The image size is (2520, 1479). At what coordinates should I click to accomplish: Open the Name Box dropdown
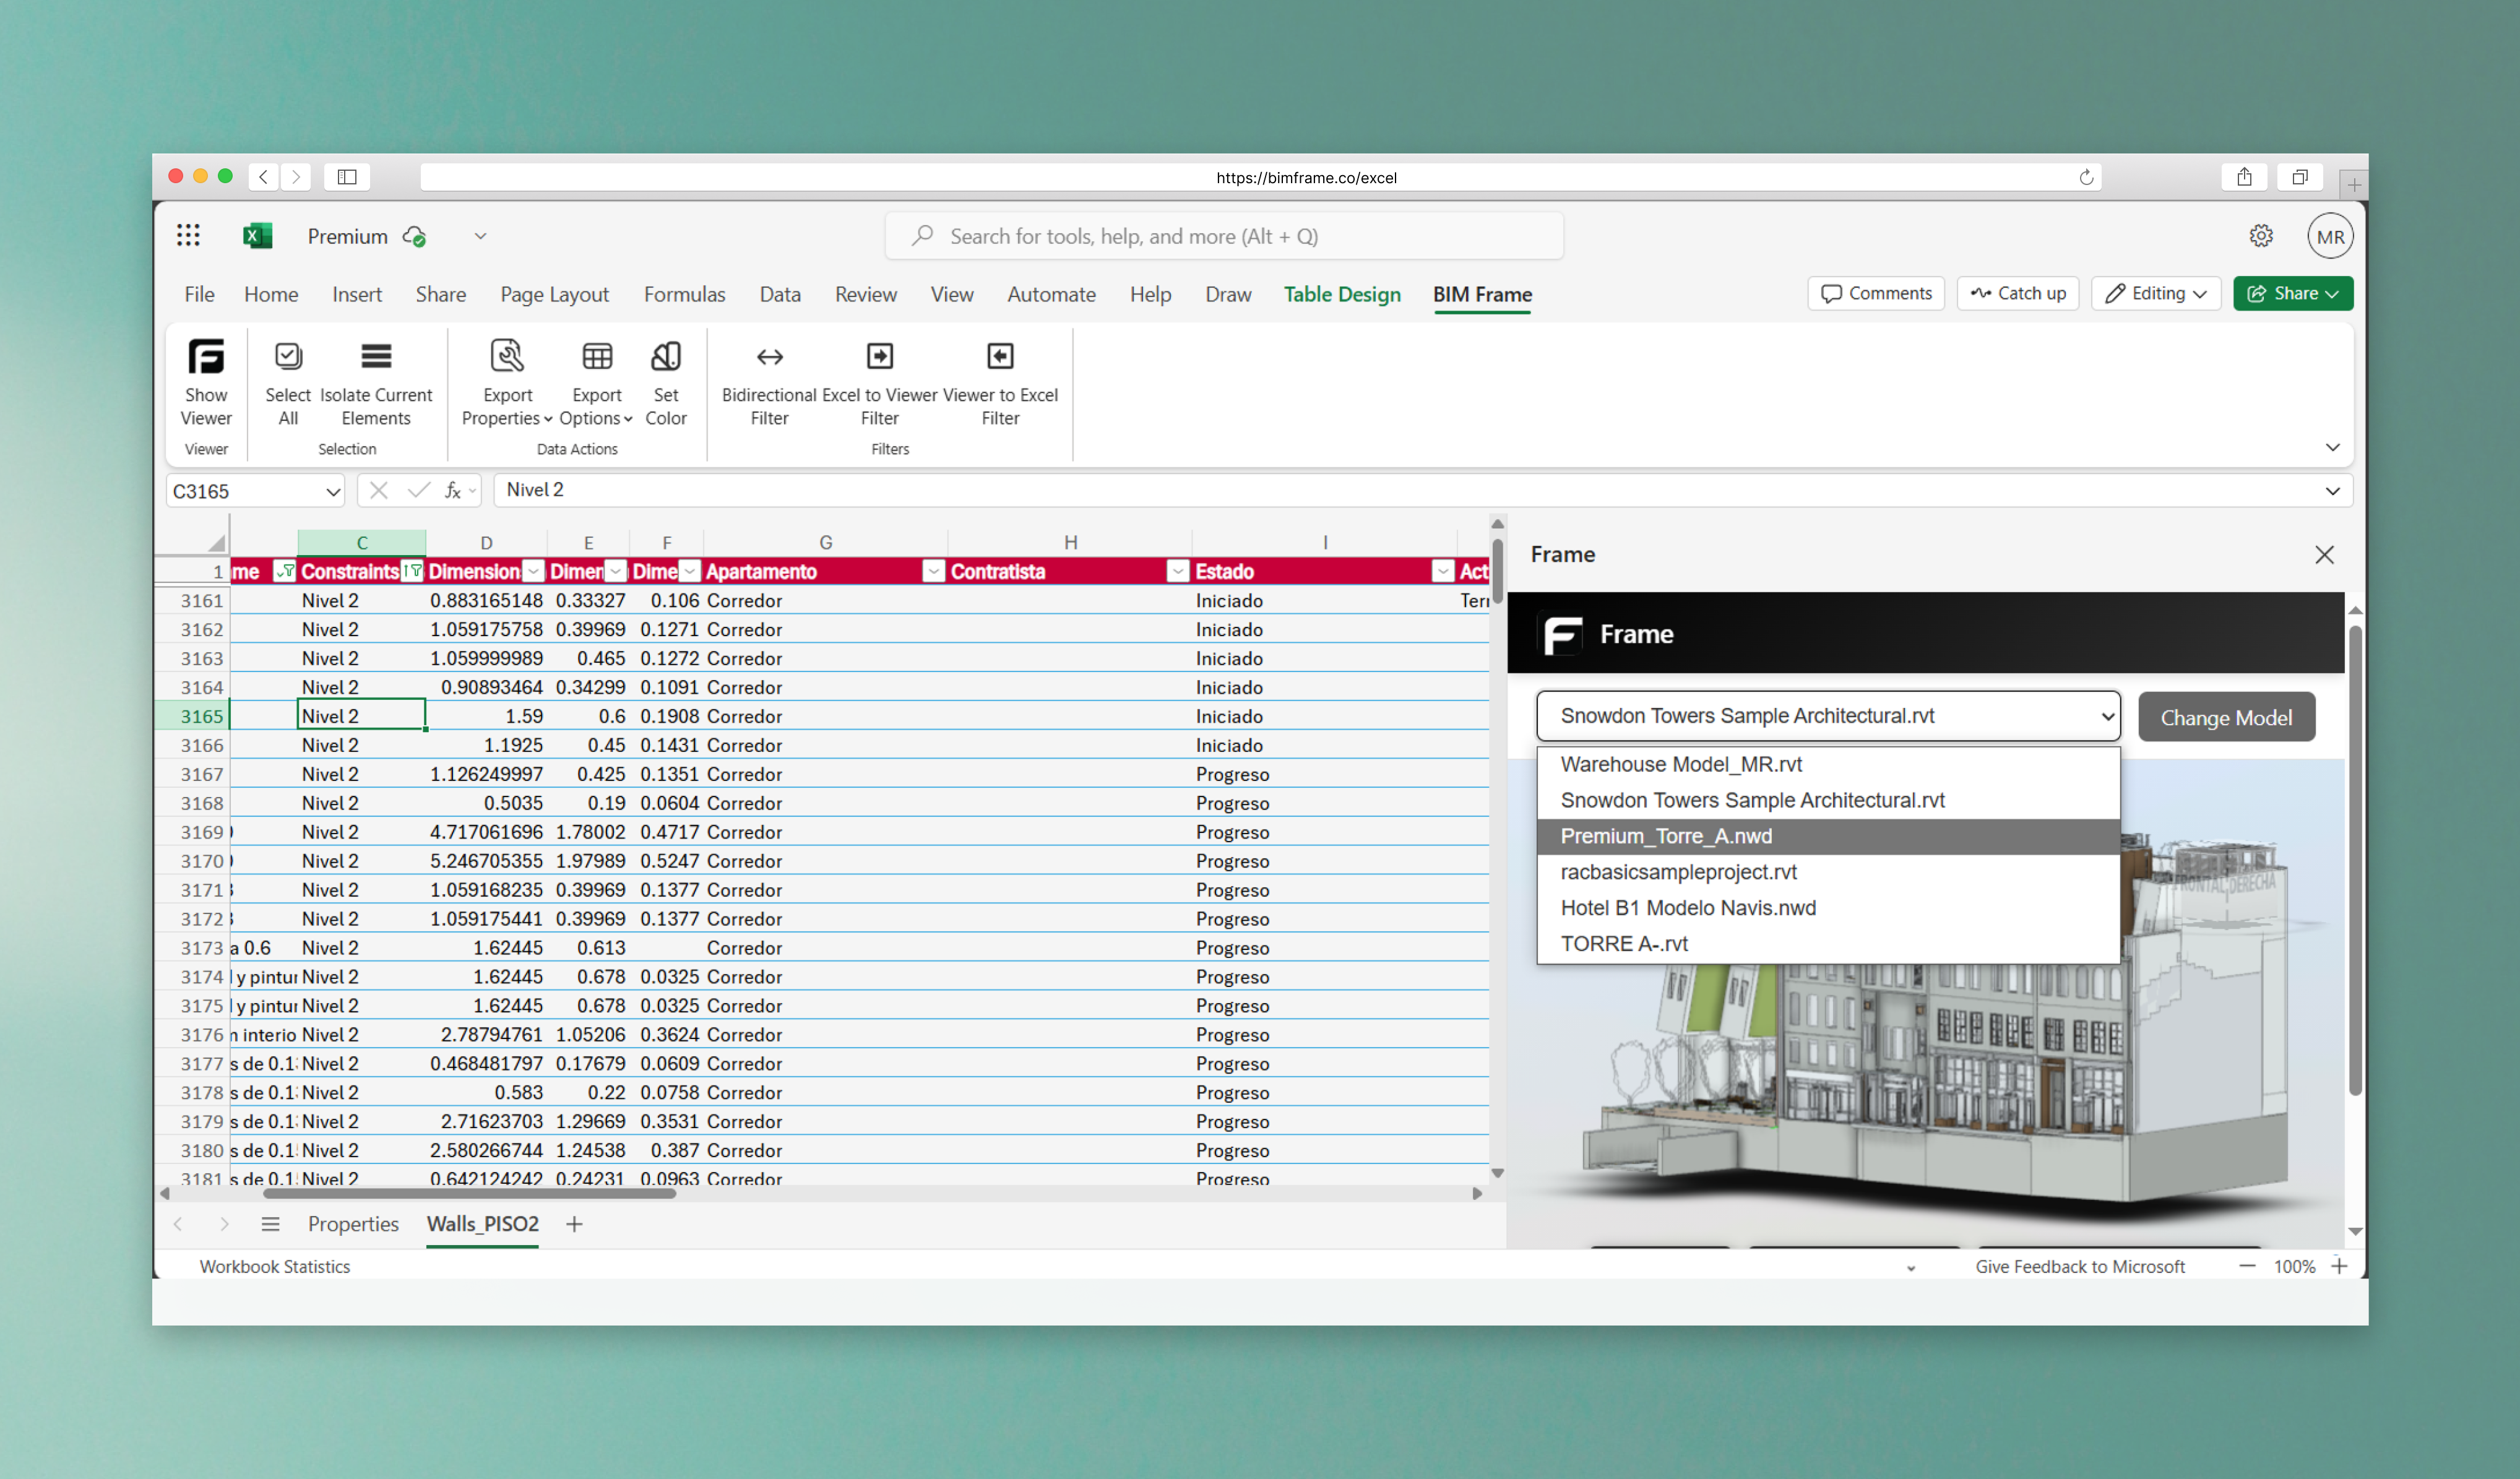[333, 490]
